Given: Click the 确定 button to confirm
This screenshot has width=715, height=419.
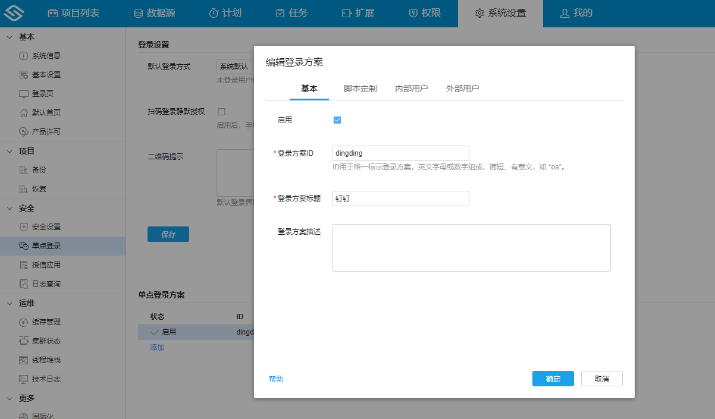Looking at the screenshot, I should 552,378.
